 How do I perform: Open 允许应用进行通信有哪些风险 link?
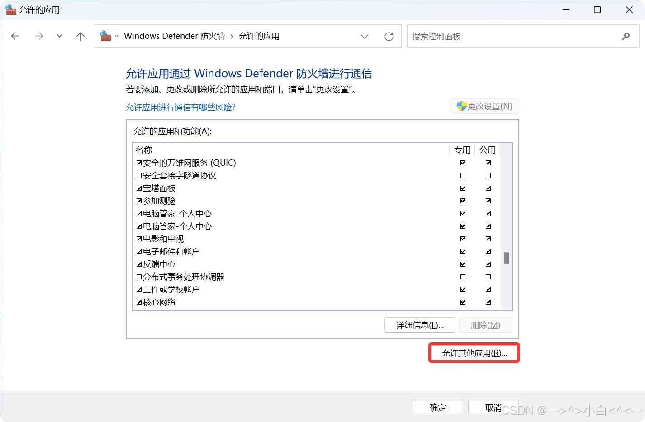click(x=180, y=107)
